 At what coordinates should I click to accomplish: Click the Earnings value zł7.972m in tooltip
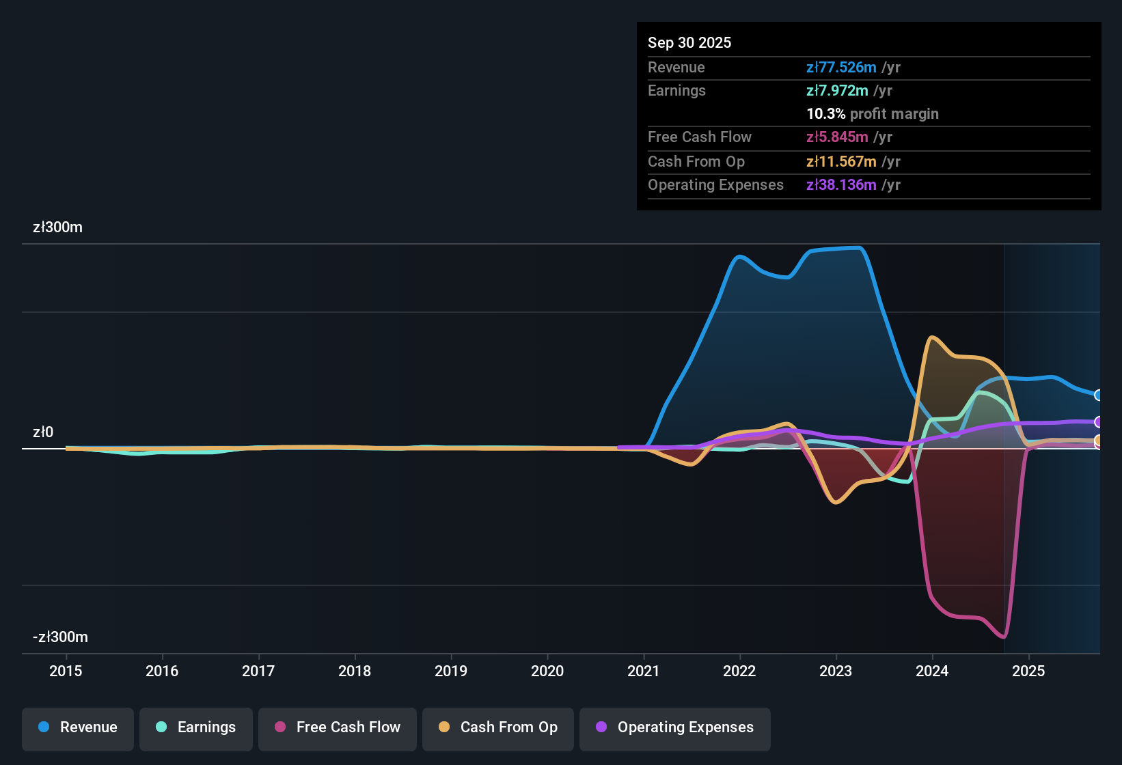click(837, 91)
